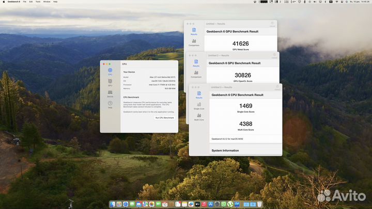Click the Your Device heading

(129, 72)
